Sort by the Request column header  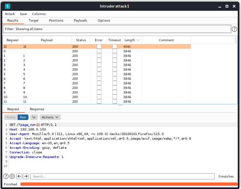pyautogui.click(x=12, y=40)
